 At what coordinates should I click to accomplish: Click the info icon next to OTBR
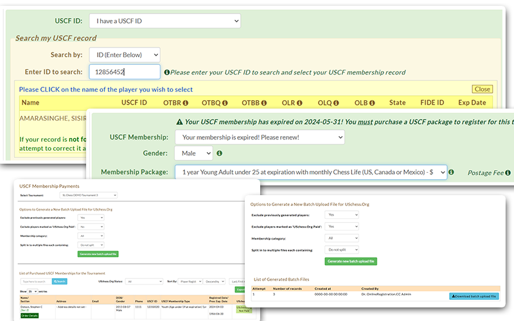tap(185, 103)
